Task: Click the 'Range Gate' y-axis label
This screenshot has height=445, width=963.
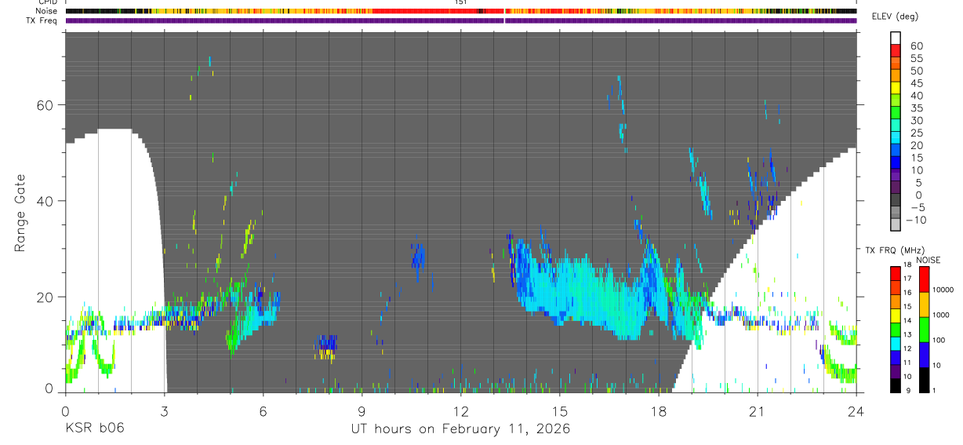Action: (20, 213)
